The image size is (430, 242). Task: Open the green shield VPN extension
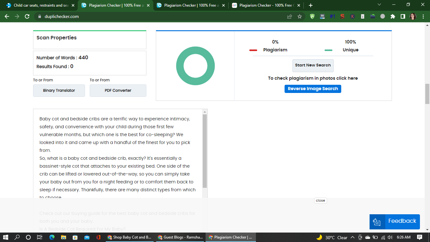(x=312, y=16)
